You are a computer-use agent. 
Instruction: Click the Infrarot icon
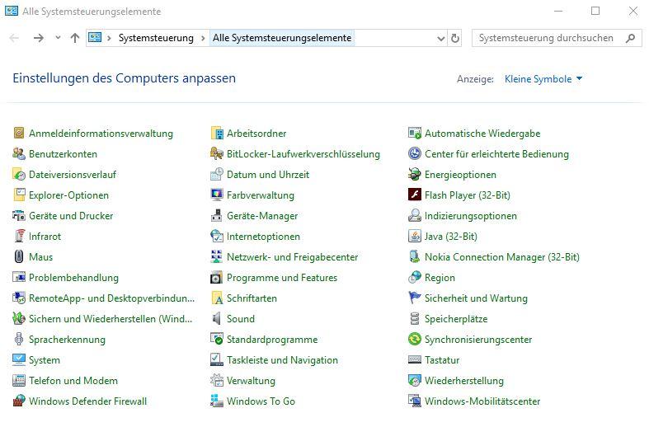[x=19, y=236]
